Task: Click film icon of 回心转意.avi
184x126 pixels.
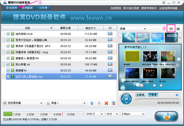Action: (12, 64)
